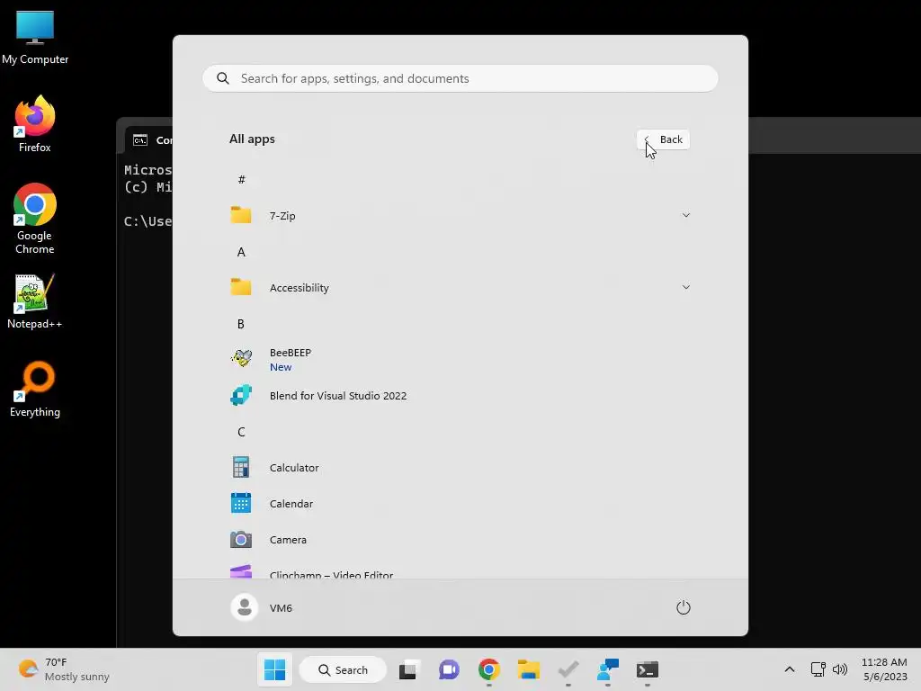Screen dimensions: 921x691
Task: Select Firefox desktop shortcut
Action: pos(35,124)
